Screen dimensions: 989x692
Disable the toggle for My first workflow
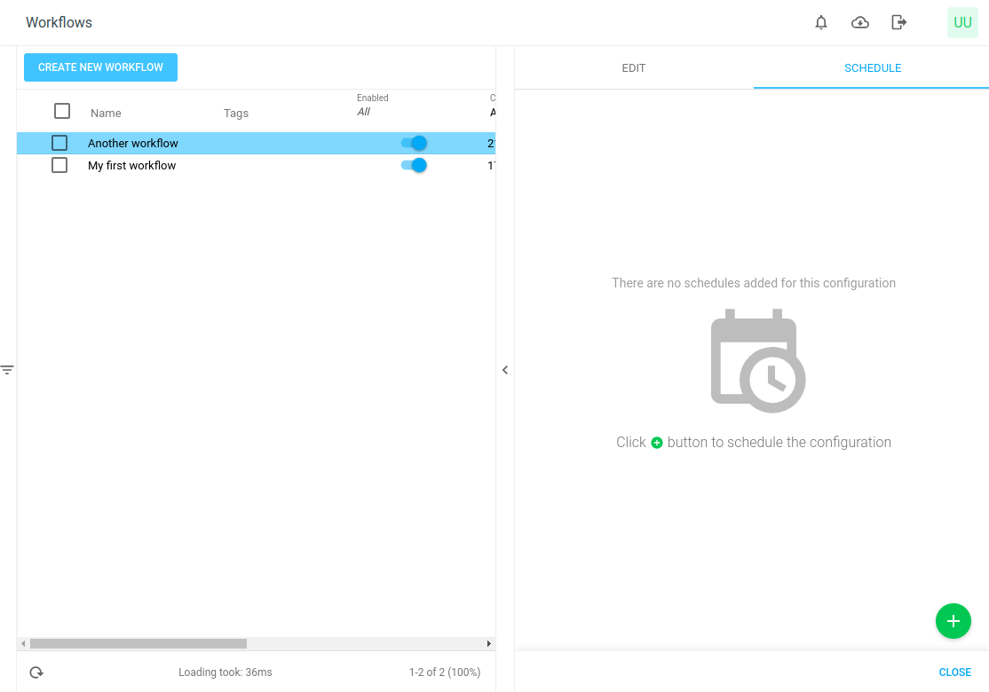(413, 165)
